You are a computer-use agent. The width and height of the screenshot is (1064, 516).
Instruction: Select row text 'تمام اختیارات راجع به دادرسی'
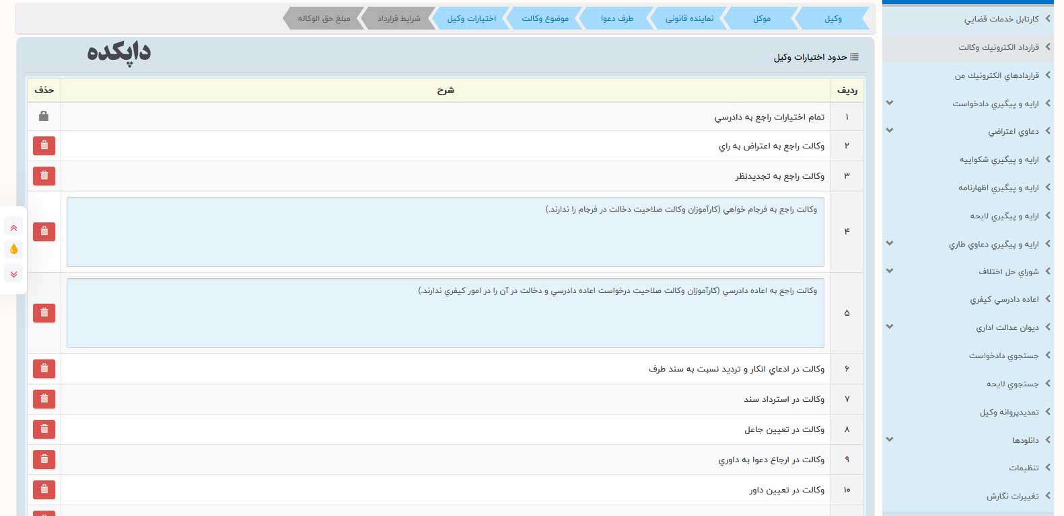point(769,117)
